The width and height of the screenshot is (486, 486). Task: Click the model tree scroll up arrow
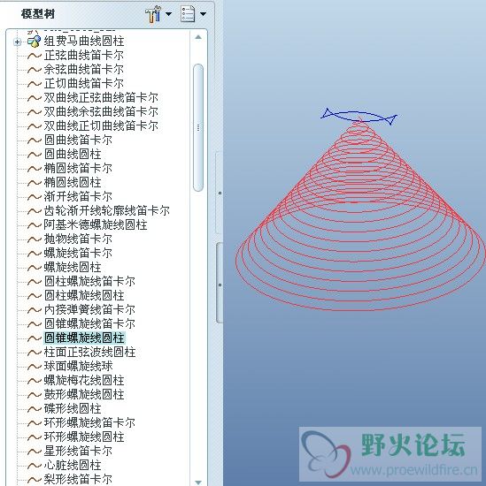pos(198,37)
